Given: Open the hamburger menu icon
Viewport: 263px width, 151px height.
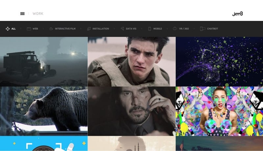Looking at the screenshot, I should tap(22, 13).
